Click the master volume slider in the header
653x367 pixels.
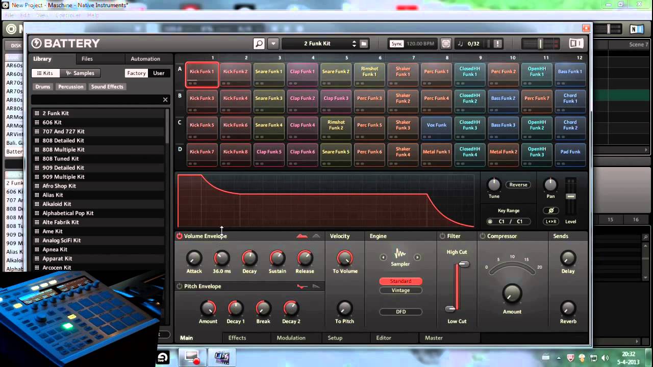tap(540, 44)
